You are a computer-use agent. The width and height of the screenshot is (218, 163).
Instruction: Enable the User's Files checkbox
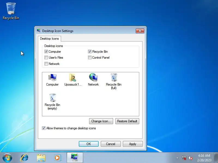(x=46, y=58)
